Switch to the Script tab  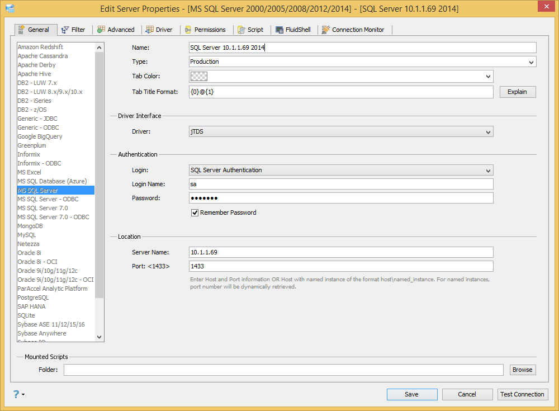tap(252, 30)
